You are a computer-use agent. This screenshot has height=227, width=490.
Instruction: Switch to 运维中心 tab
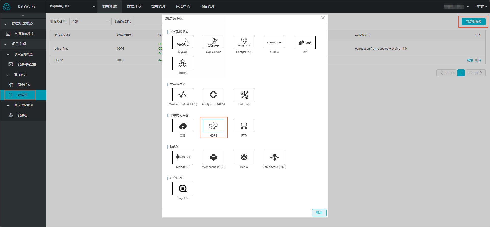coord(183,6)
